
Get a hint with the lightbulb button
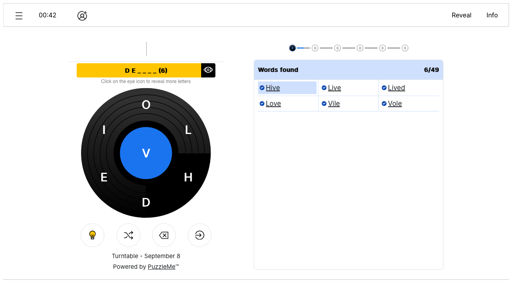[92, 235]
